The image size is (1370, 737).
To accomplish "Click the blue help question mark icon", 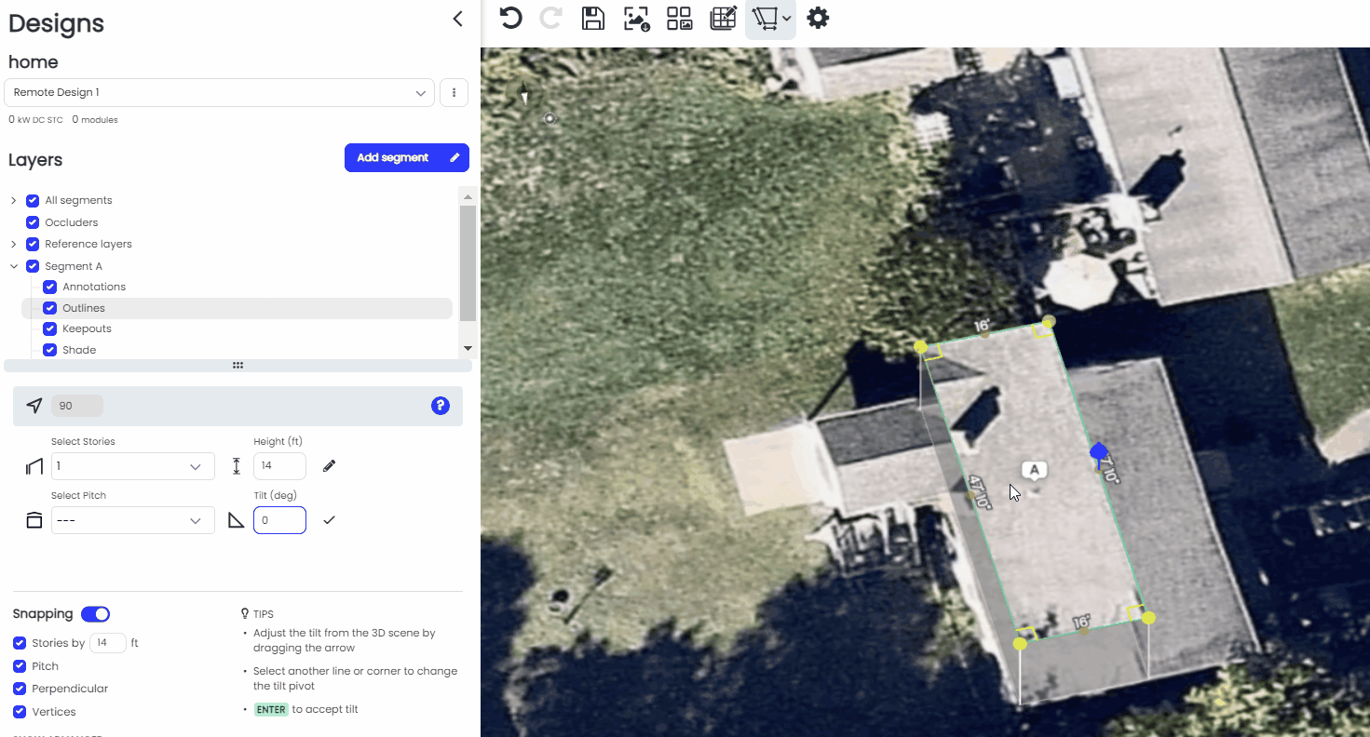I will point(440,405).
